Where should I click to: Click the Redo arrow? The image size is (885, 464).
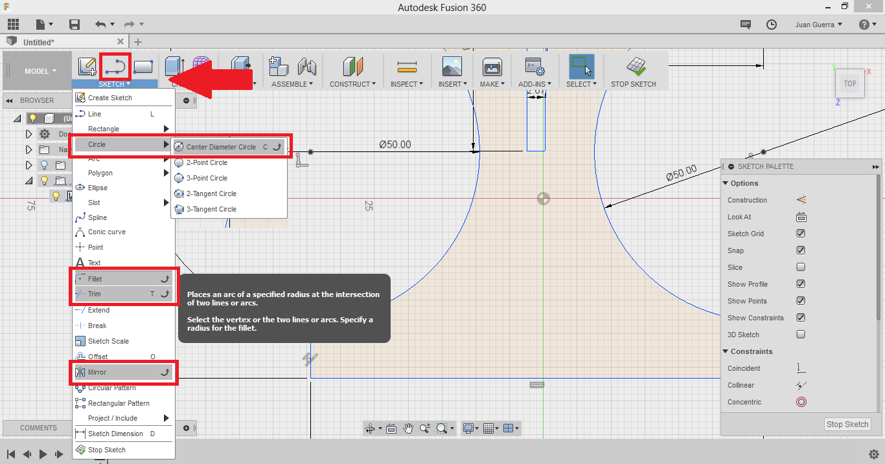click(x=130, y=25)
